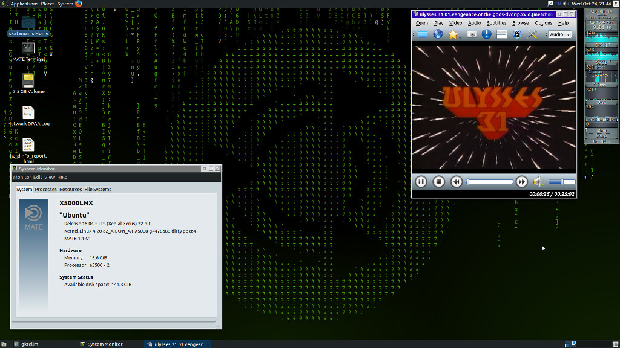Open the SMPlayer Help menu
The width and height of the screenshot is (620, 348).
(563, 23)
